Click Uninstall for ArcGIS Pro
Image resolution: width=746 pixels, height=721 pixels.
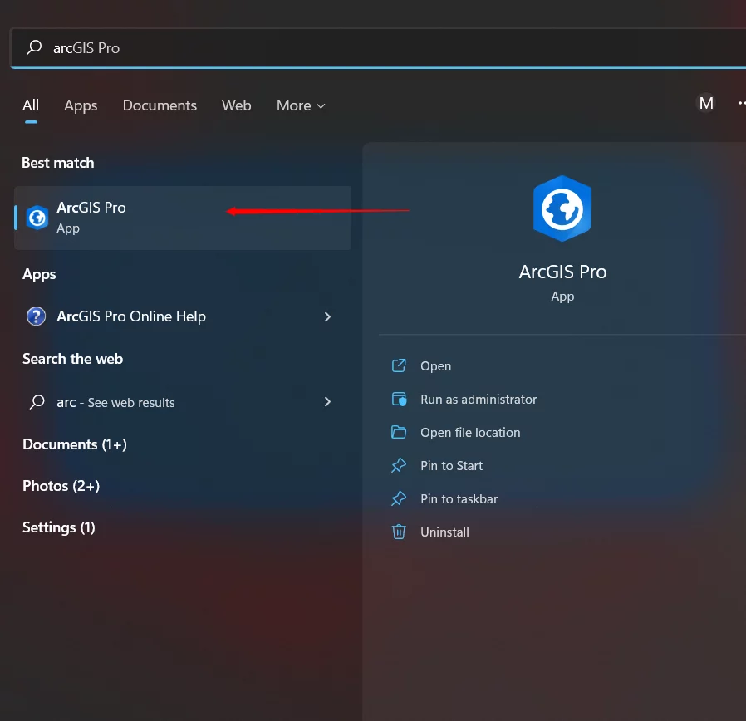444,532
